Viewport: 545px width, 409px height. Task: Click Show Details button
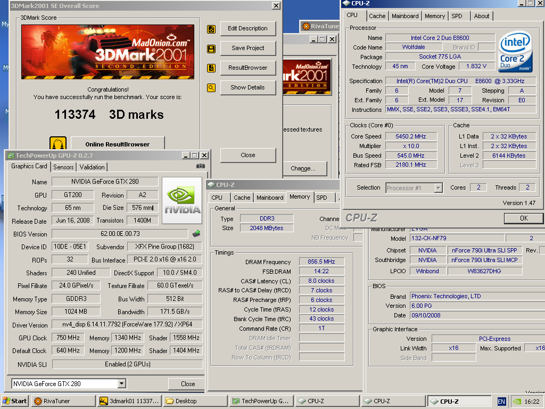248,87
